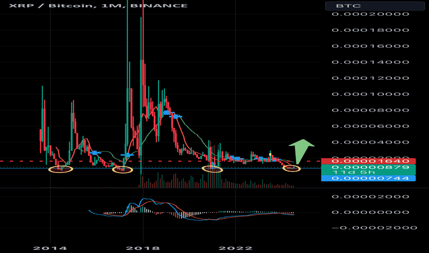Click the MACD pane −0.00002000 scale label
The height and width of the screenshot is (253, 429).
point(374,228)
